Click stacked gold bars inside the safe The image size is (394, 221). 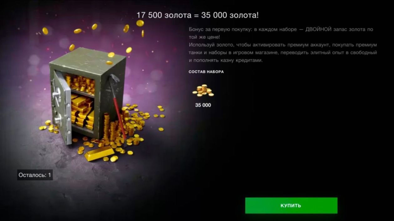click(x=83, y=111)
